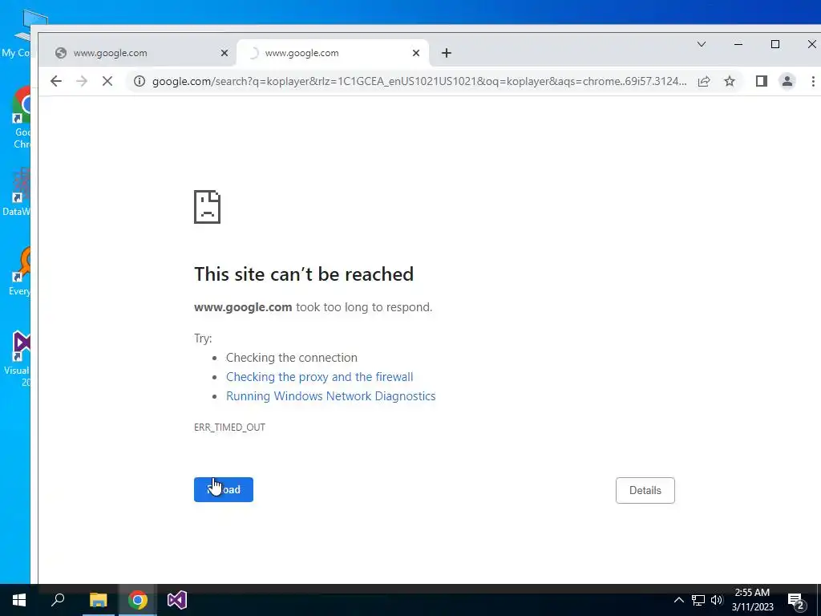Click the address bar URL field
This screenshot has width=821, height=616.
coord(419,81)
